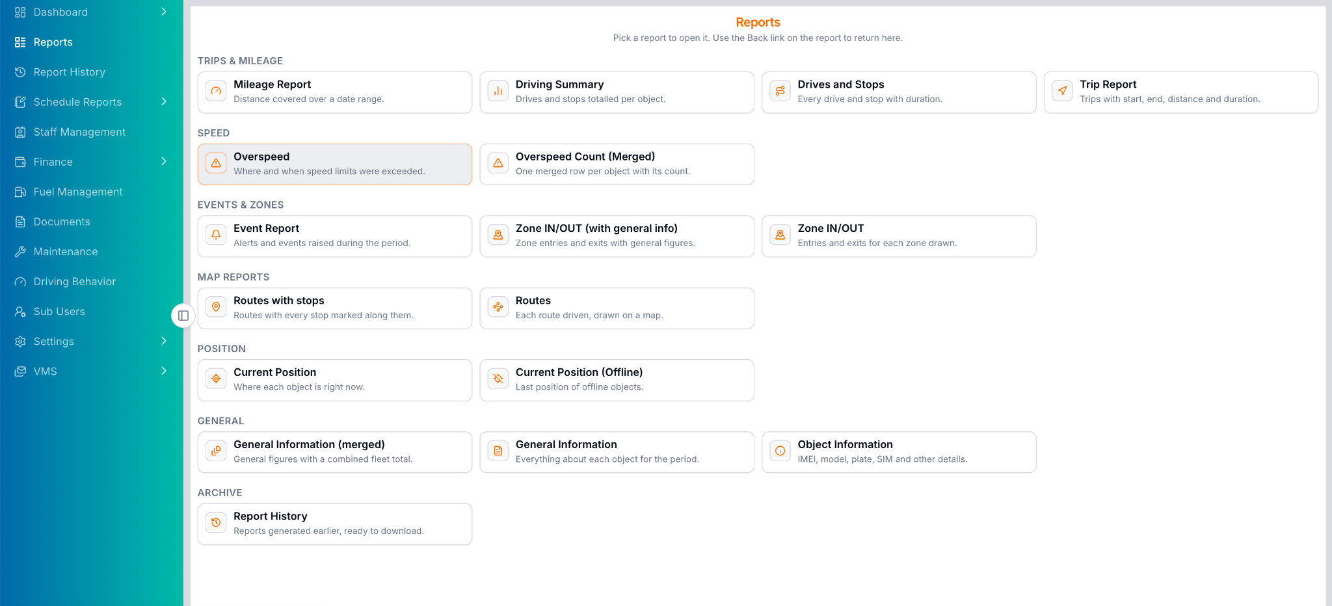Open the Drives and Stops report card
Viewport: 1332px width, 606px height.
[899, 92]
